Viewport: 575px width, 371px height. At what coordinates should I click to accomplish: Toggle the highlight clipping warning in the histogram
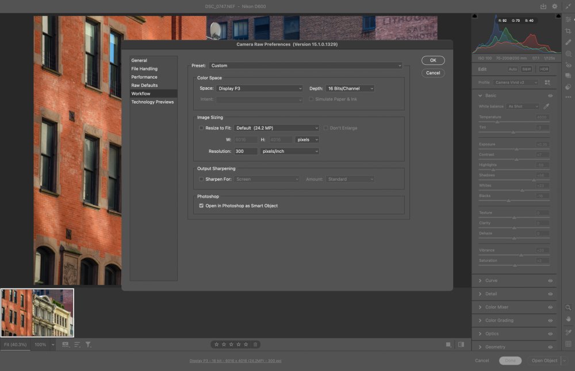558,16
